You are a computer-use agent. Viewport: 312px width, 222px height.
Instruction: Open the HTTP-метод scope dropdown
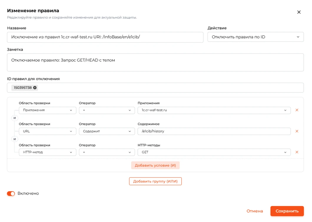click(47, 152)
